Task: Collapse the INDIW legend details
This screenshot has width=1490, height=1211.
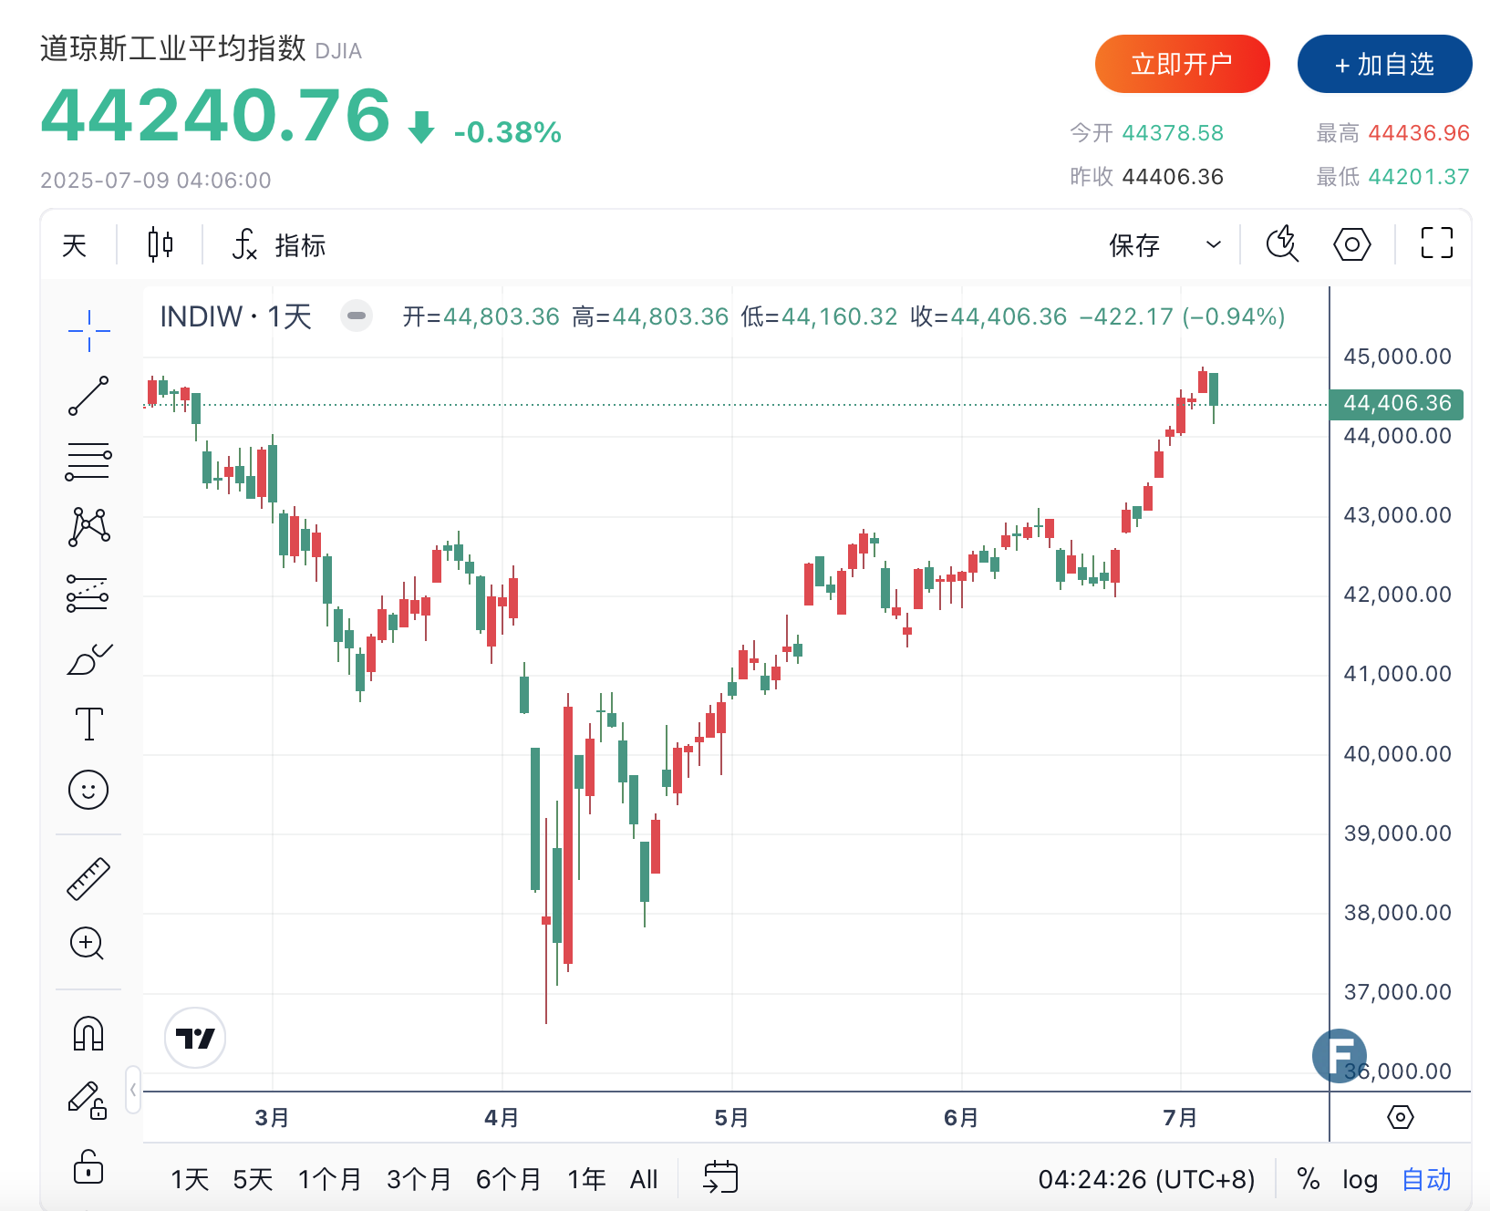Action: coord(357,316)
